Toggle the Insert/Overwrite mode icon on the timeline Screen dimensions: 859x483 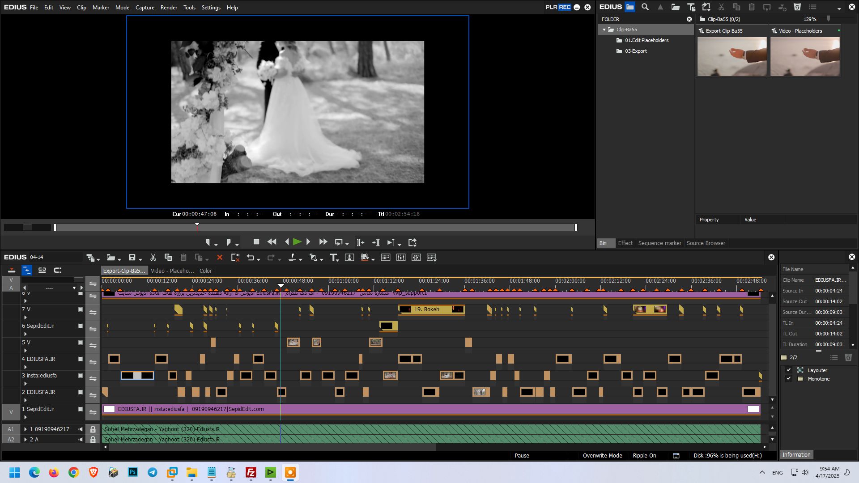tap(12, 270)
